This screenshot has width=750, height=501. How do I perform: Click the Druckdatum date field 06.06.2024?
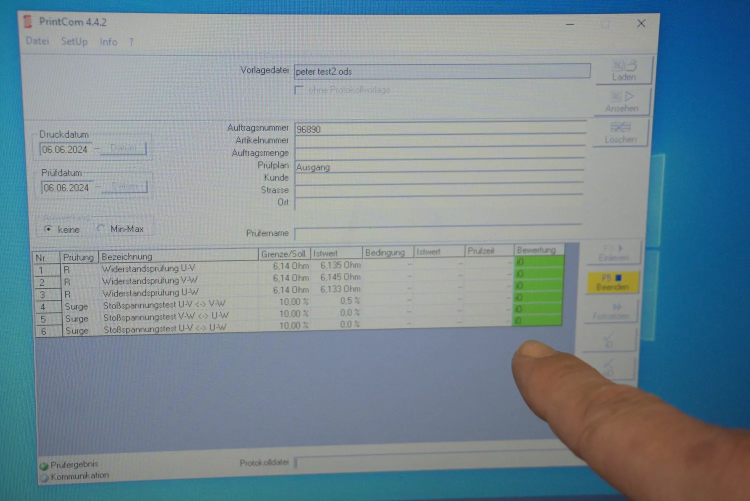(x=66, y=149)
